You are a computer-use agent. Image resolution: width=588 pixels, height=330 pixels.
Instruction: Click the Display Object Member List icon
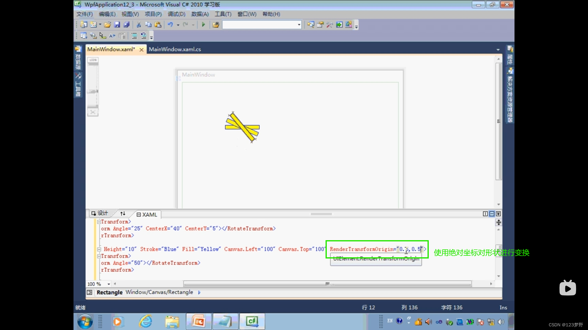pos(84,36)
